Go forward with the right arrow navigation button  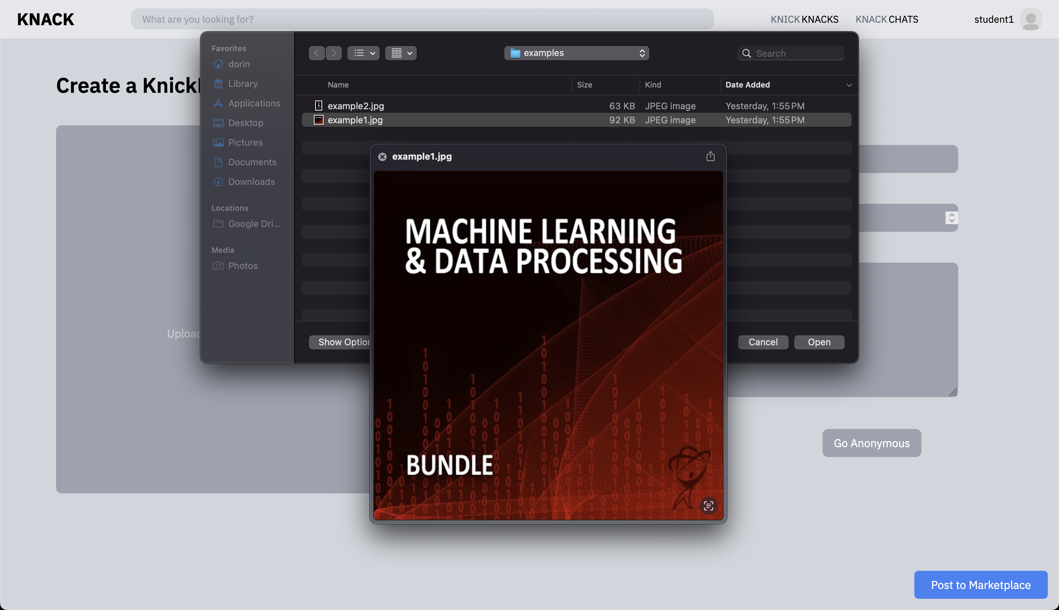click(x=333, y=53)
